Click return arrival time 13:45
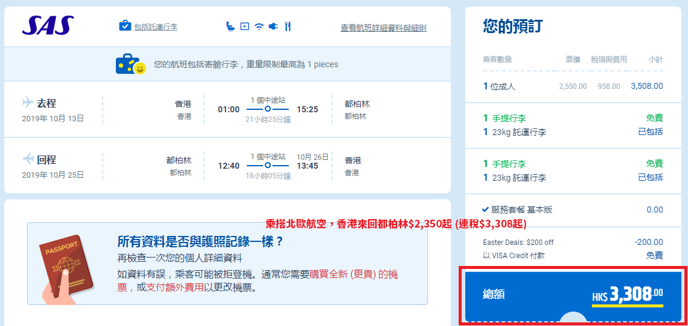 (307, 166)
